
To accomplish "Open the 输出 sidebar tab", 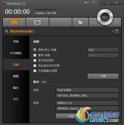I will [x=16, y=88].
